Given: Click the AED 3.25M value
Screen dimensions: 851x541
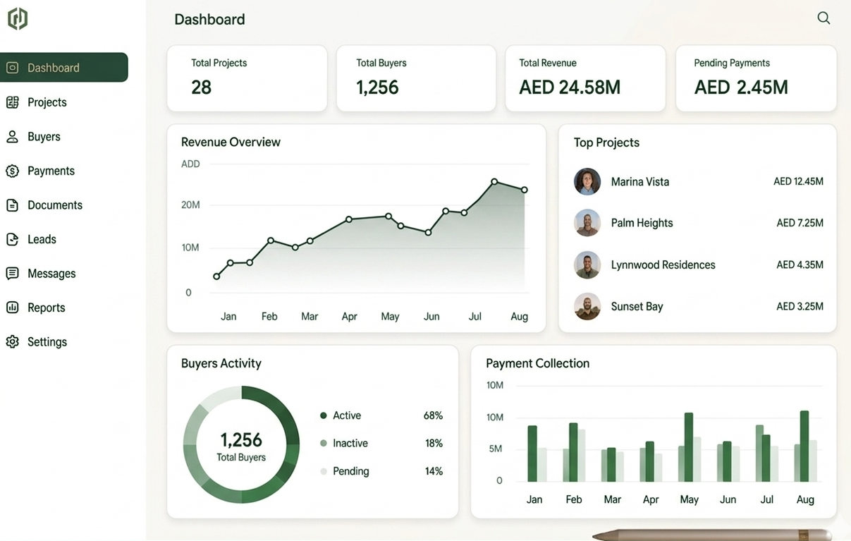Looking at the screenshot, I should (800, 307).
